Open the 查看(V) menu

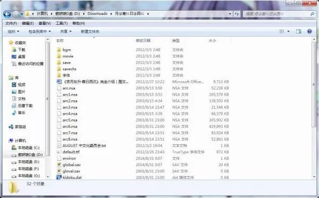click(x=44, y=23)
